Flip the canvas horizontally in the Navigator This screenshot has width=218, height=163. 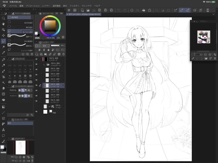[28, 161]
